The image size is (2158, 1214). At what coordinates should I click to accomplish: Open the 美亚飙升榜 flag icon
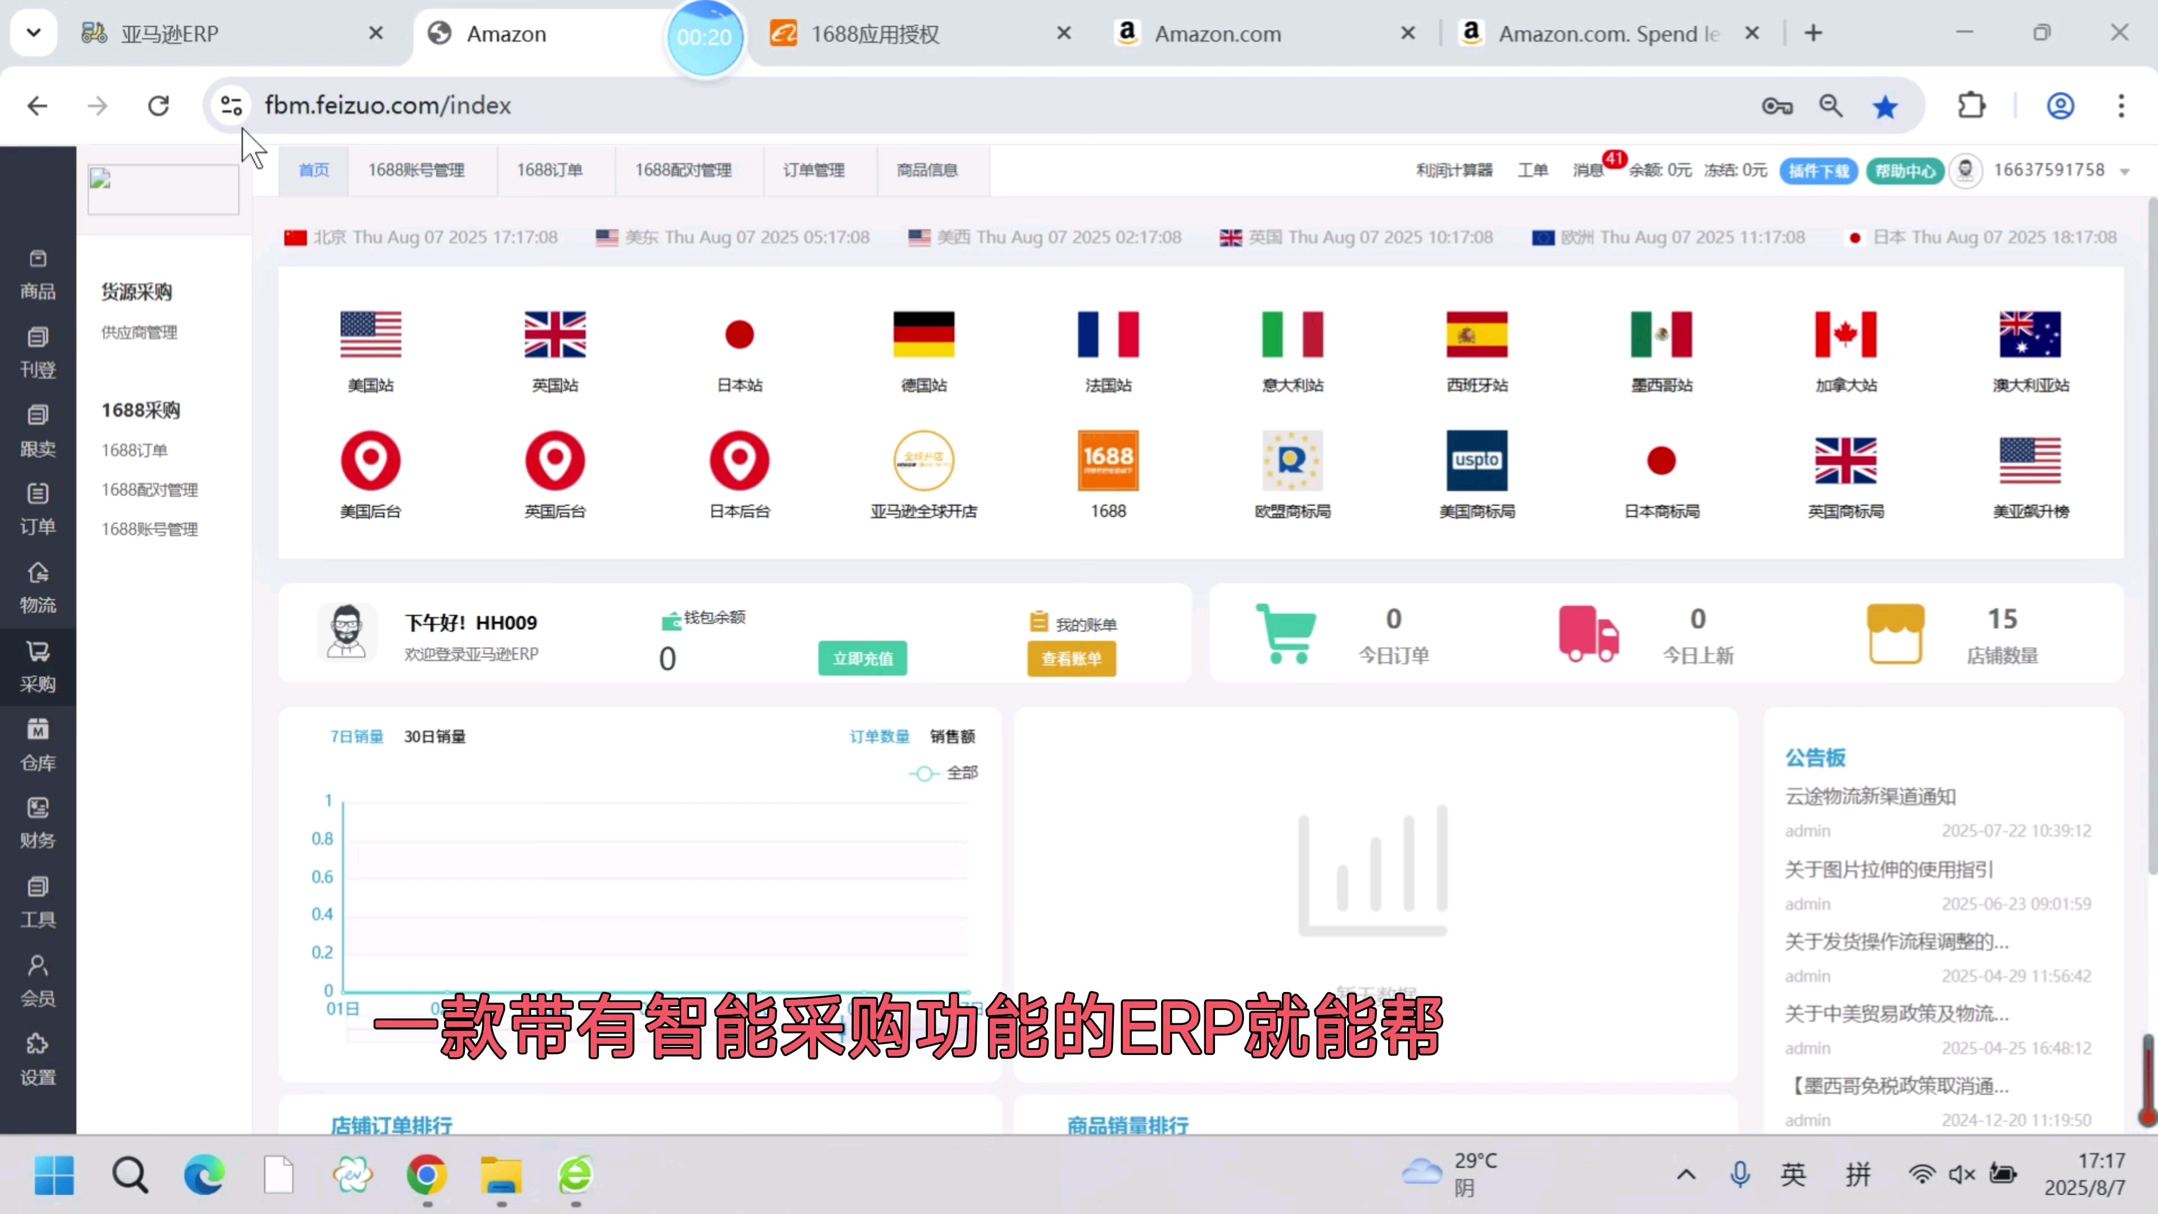[2030, 461]
